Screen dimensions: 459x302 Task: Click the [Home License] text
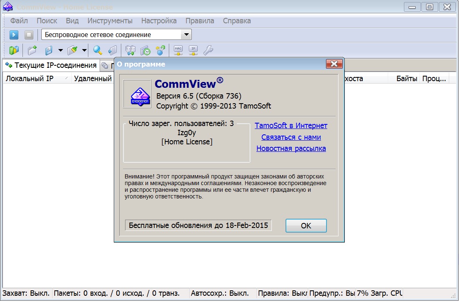(187, 142)
